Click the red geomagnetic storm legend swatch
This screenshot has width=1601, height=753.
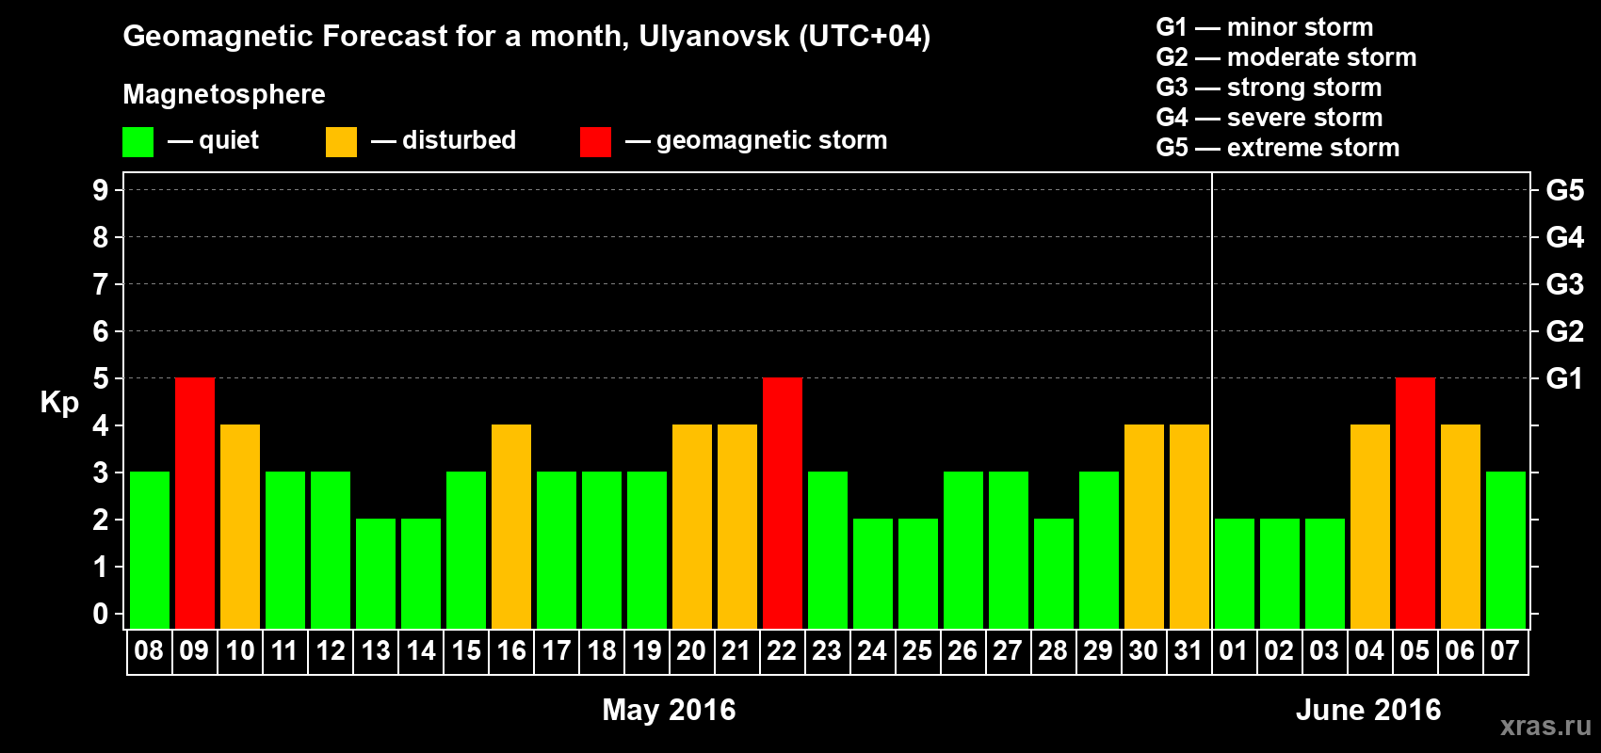(x=595, y=142)
